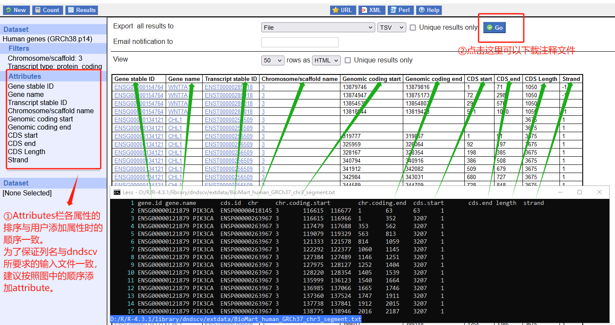This screenshot has height=325, width=615.
Task: Click CDS Length column header
Action: pos(541,79)
